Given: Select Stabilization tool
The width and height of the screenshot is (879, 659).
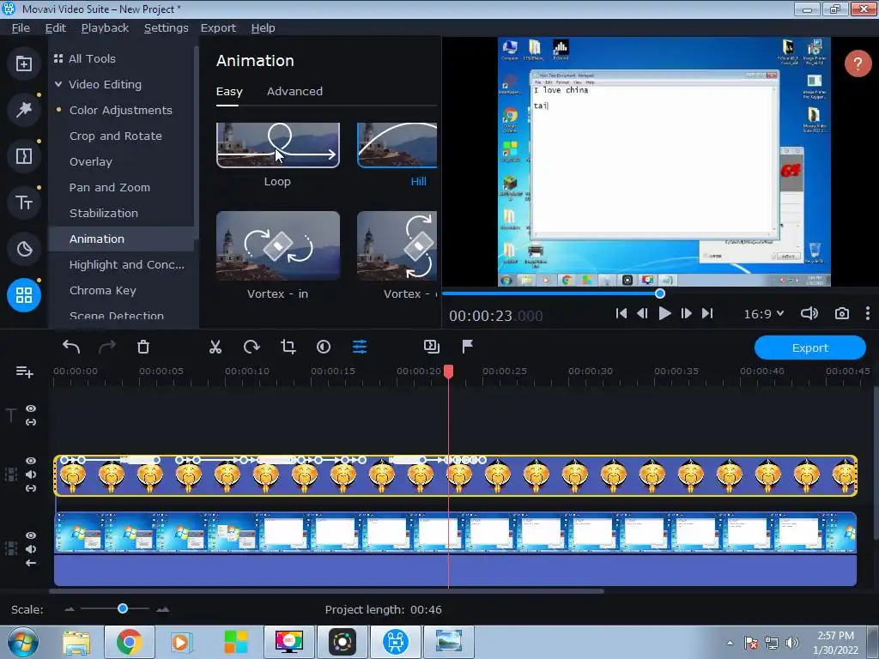Looking at the screenshot, I should [x=104, y=213].
